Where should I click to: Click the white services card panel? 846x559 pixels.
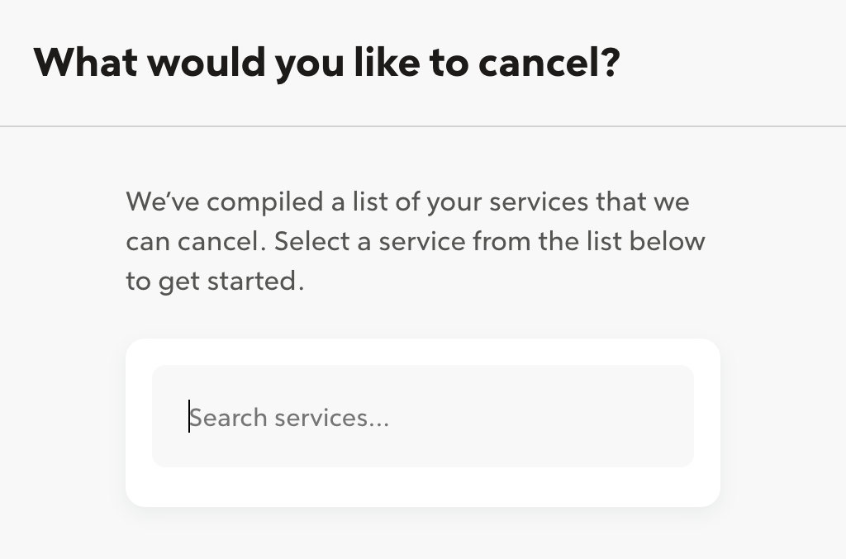pos(423,487)
